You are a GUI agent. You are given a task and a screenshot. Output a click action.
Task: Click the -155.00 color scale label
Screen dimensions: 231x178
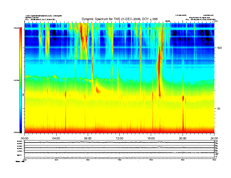pyautogui.click(x=16, y=132)
